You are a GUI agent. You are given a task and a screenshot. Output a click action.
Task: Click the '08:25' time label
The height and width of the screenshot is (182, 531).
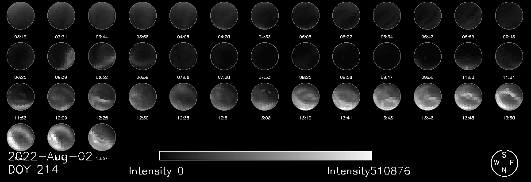pyautogui.click(x=305, y=78)
